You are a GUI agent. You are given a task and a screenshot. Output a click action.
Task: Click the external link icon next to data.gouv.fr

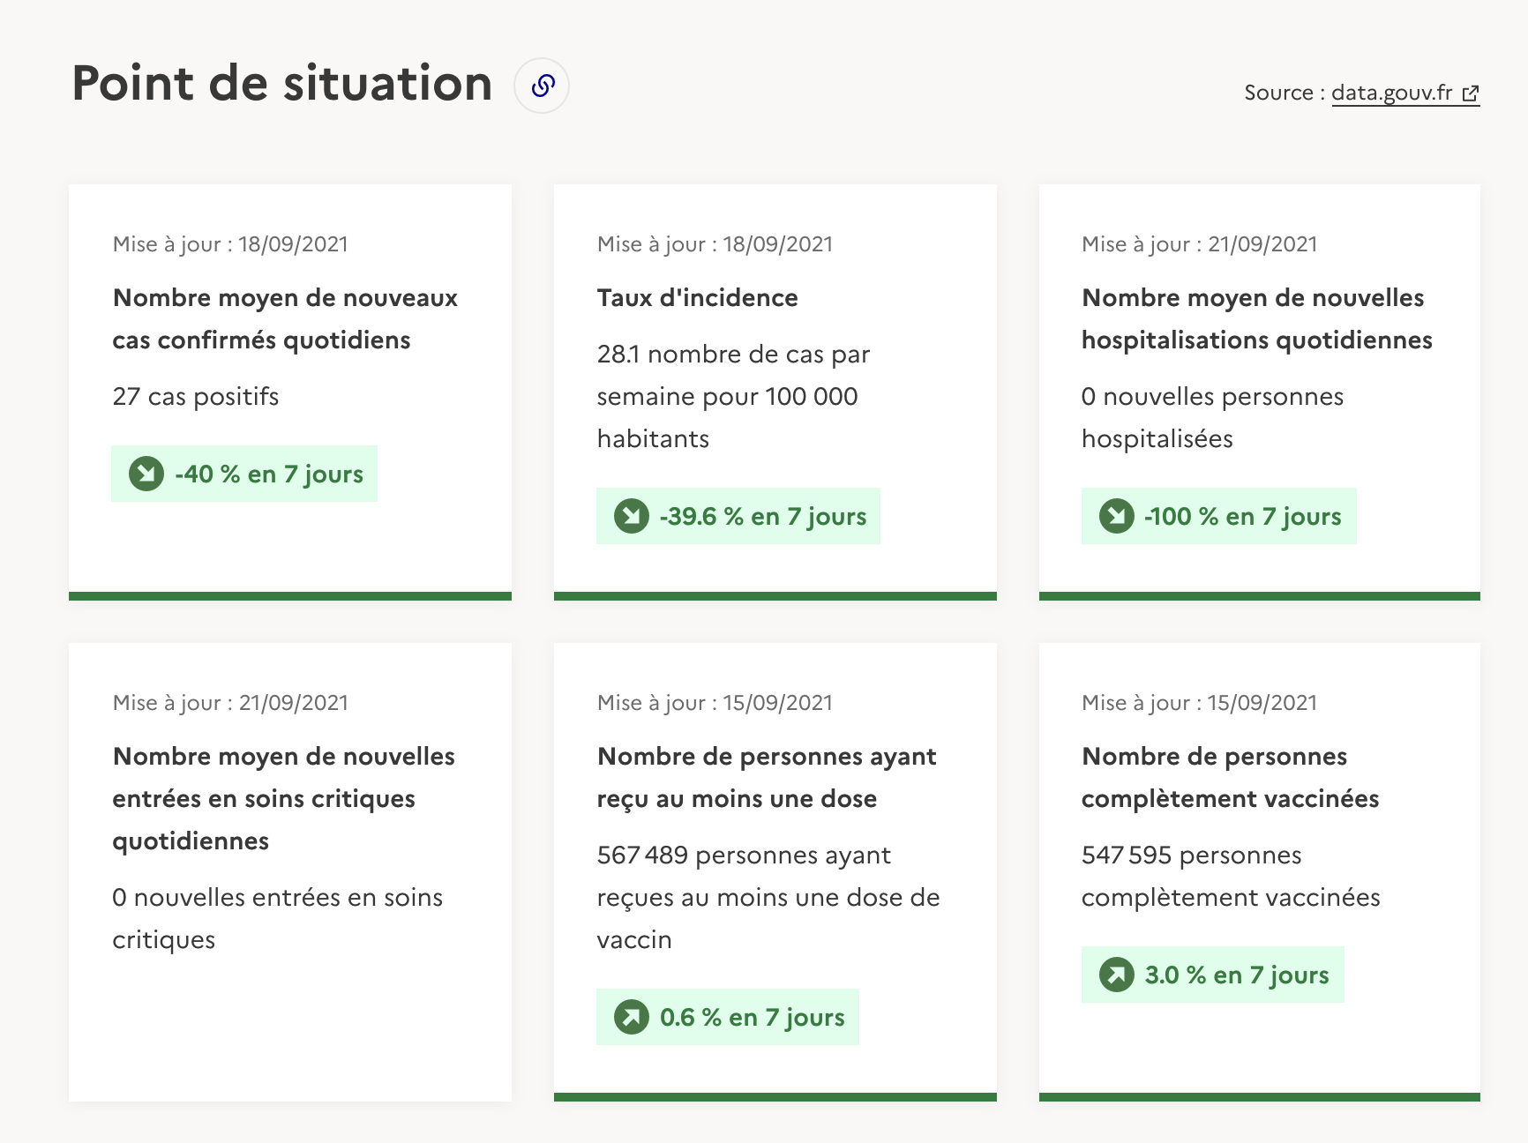tap(1471, 93)
